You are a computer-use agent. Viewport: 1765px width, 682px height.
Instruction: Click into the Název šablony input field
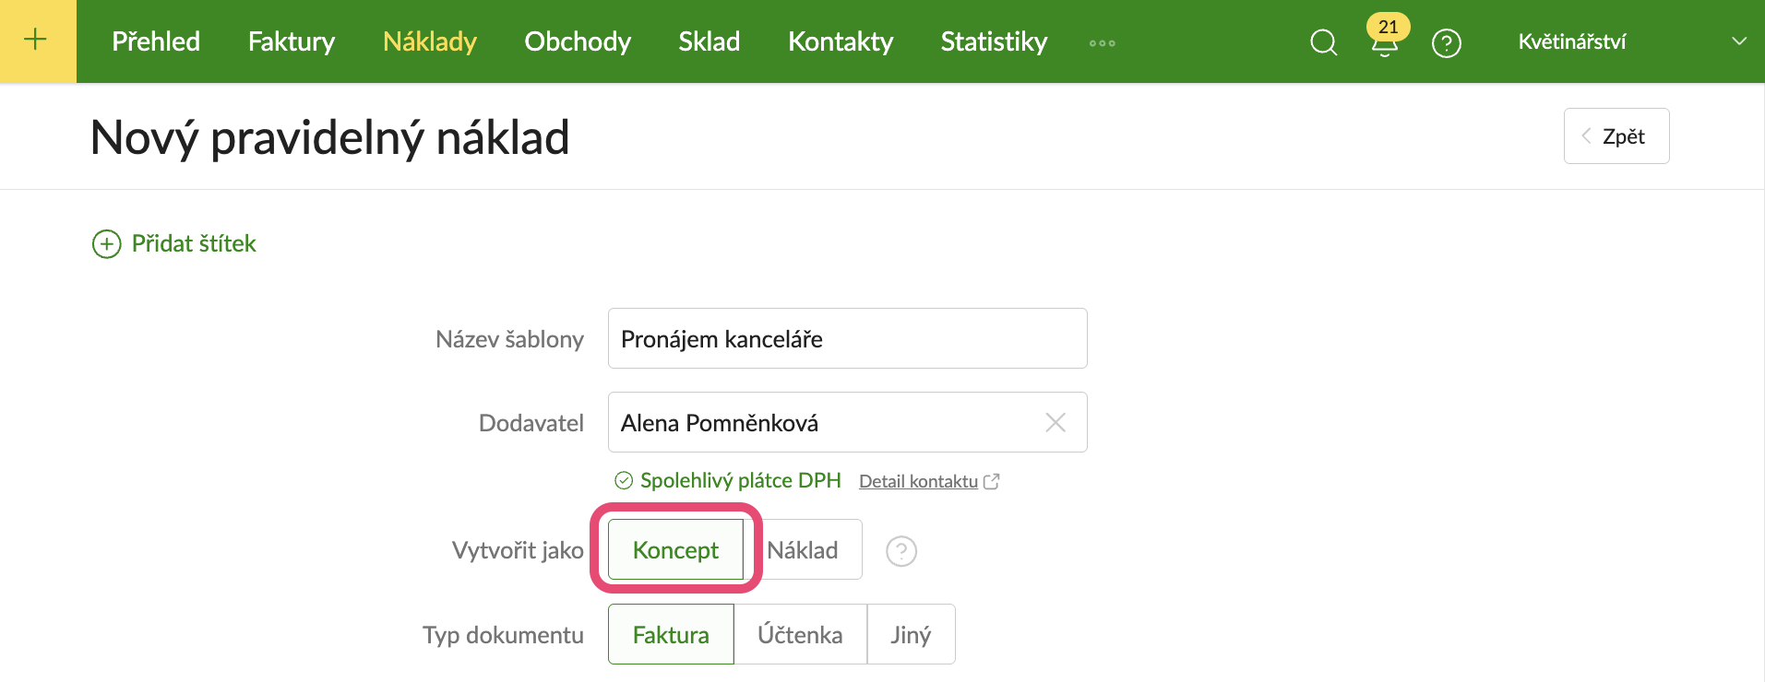coord(847,338)
